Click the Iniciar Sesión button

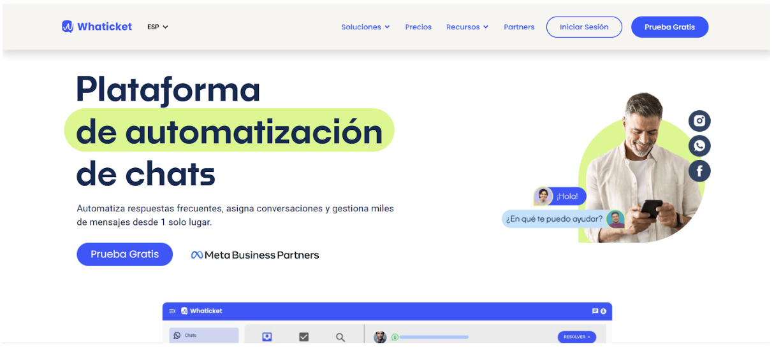pyautogui.click(x=584, y=27)
